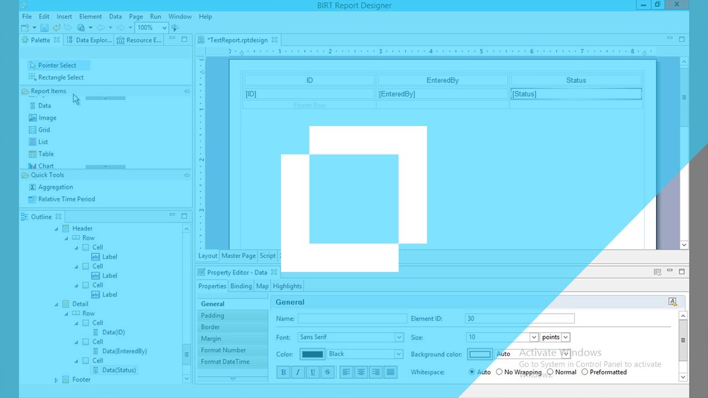Viewport: 708px width, 398px height.
Task: Open the Font dropdown showing Sans Serif
Action: pos(399,337)
